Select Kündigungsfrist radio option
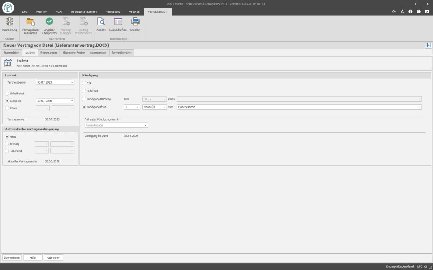The height and width of the screenshot is (270, 433). pos(84,107)
